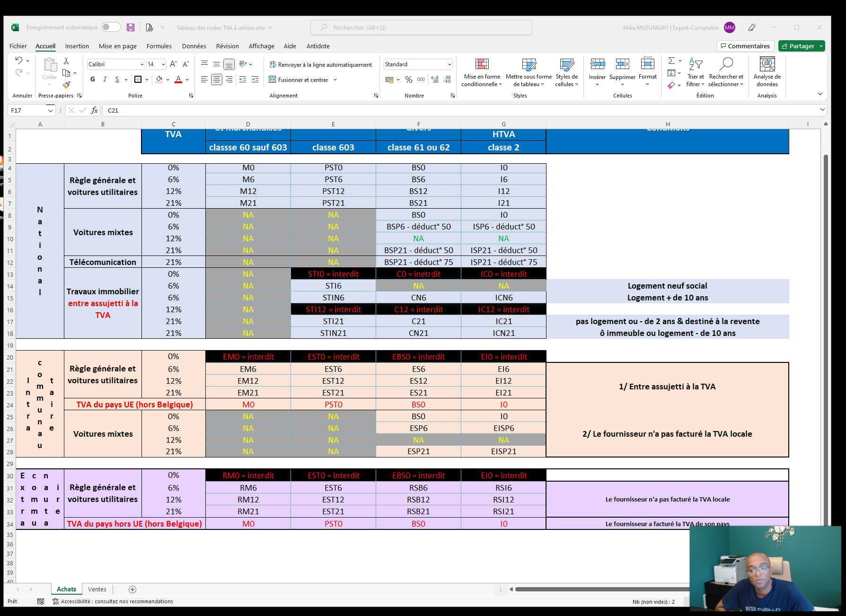Toggle the Enregistrement automatique switch
846x616 pixels.
pos(111,27)
